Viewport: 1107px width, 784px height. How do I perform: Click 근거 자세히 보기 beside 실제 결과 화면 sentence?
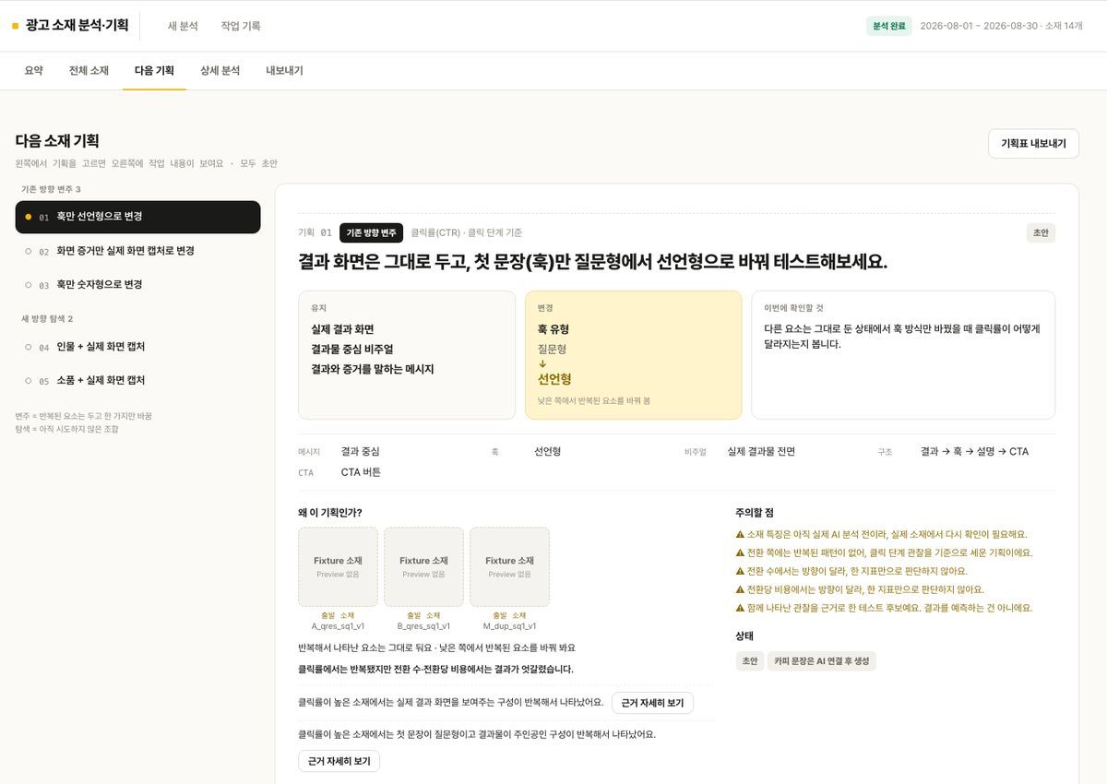point(652,703)
